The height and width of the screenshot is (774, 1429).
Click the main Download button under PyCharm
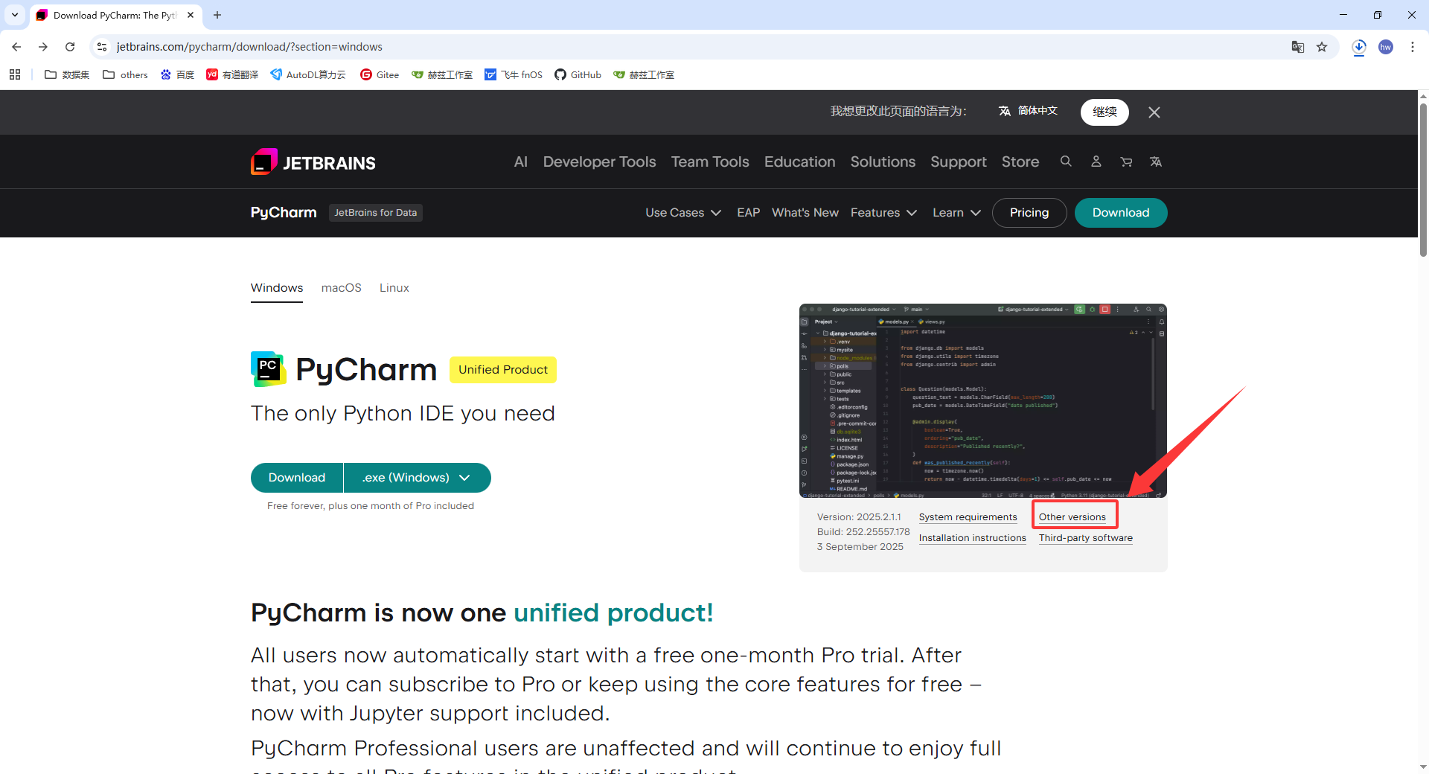297,478
